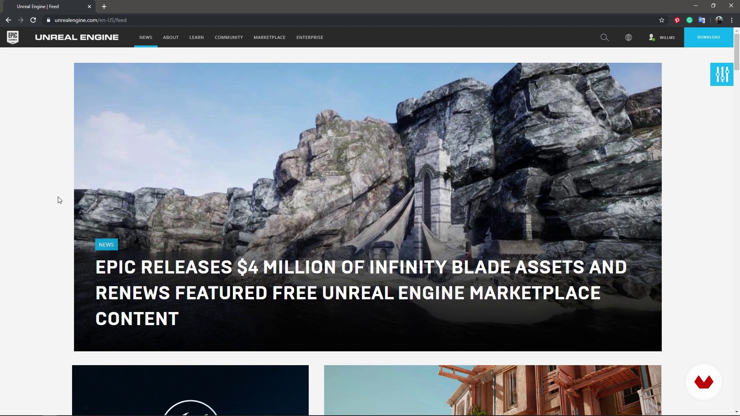This screenshot has width=740, height=416.
Task: Close the Unreal Engine Feed tab
Action: (x=89, y=7)
